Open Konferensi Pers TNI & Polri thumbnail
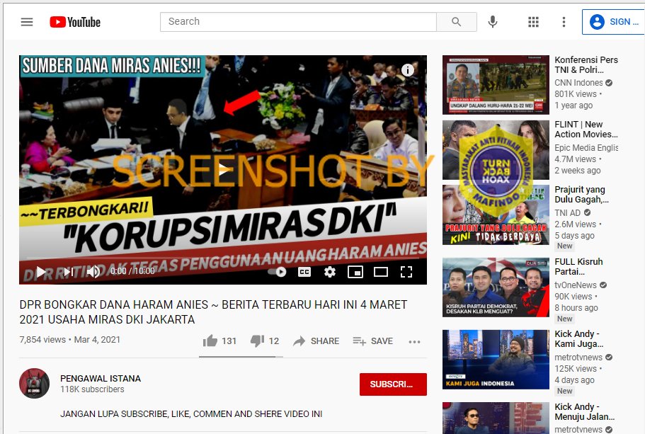645x434 pixels. click(x=496, y=85)
